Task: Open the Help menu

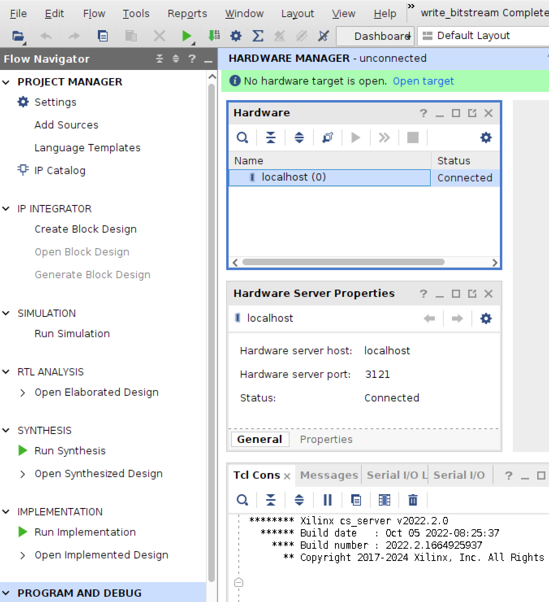Action: click(385, 14)
